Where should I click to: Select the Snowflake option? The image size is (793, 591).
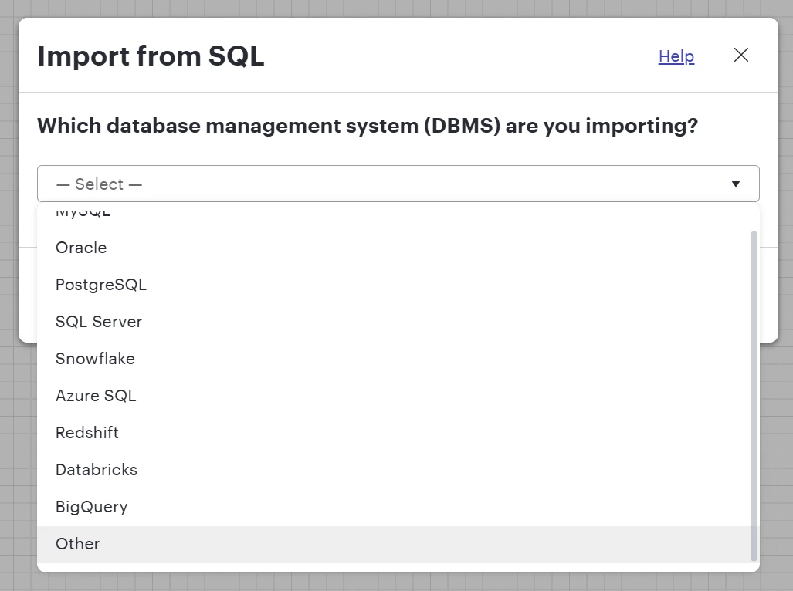(95, 359)
